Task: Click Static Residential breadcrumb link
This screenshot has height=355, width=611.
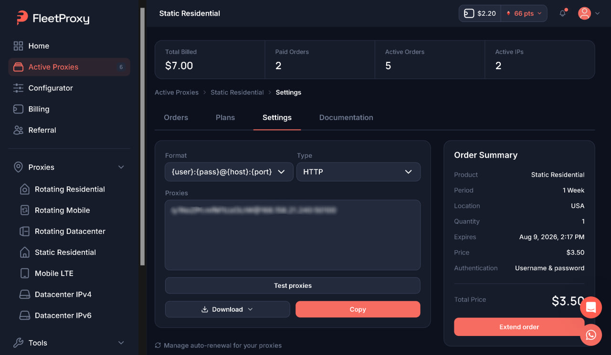Action: click(x=237, y=92)
